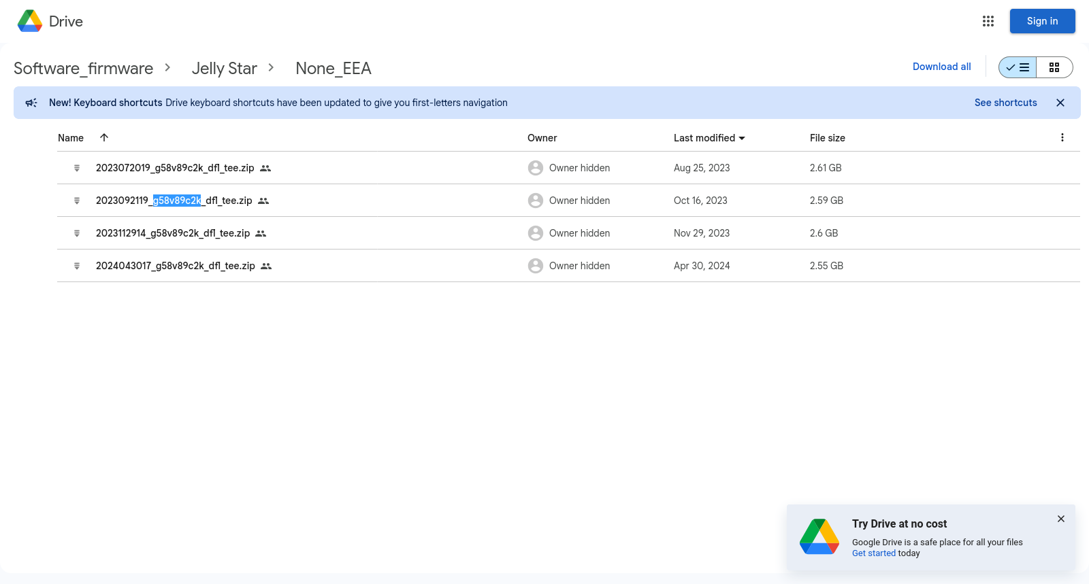Viewport: 1089px width, 584px height.
Task: Open the Google apps grid icon
Action: [988, 21]
